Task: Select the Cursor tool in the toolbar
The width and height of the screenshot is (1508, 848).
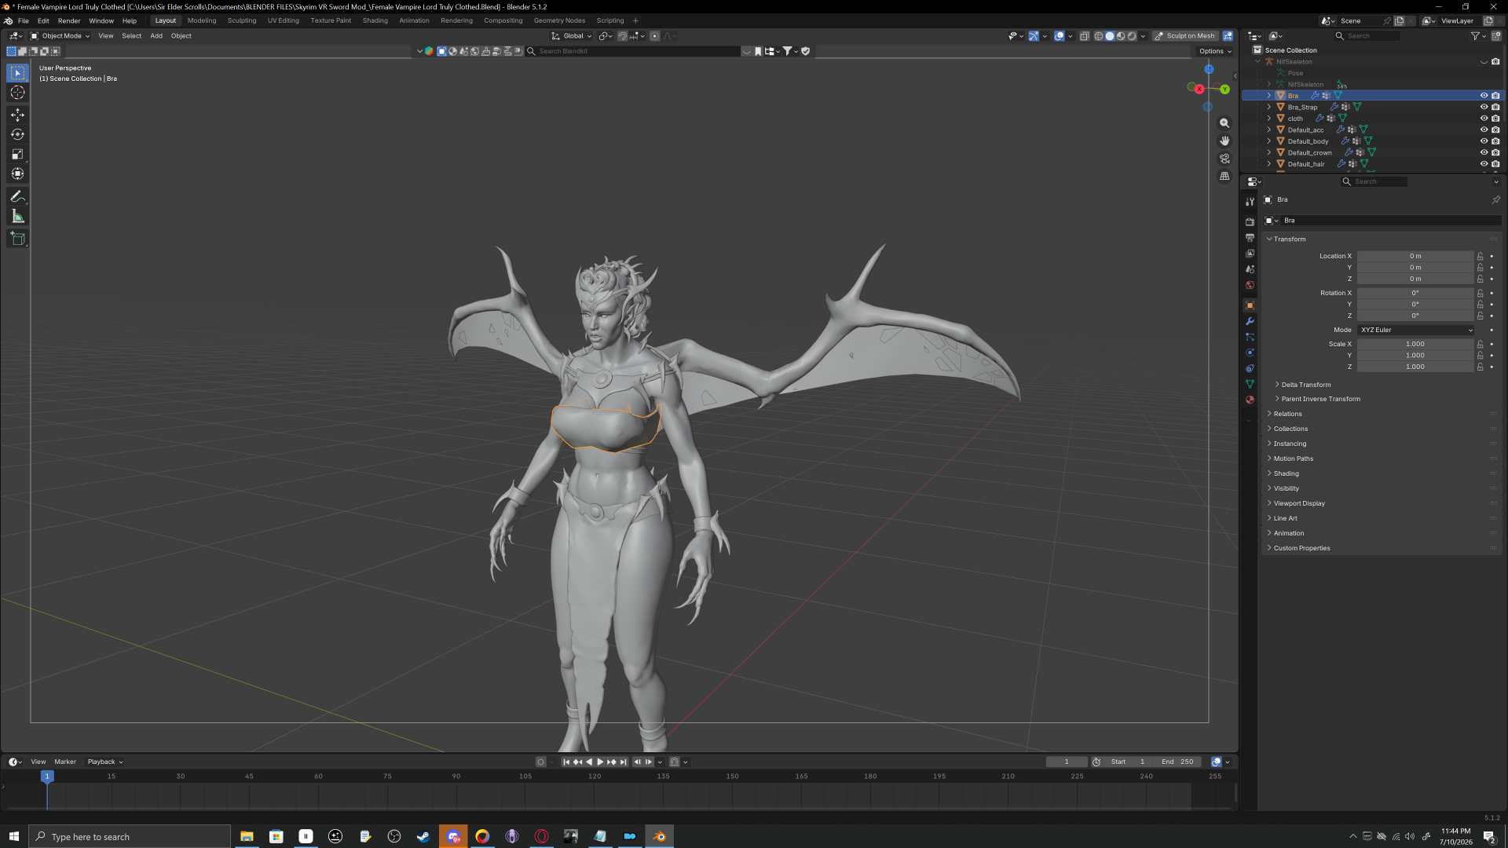Action: [17, 93]
